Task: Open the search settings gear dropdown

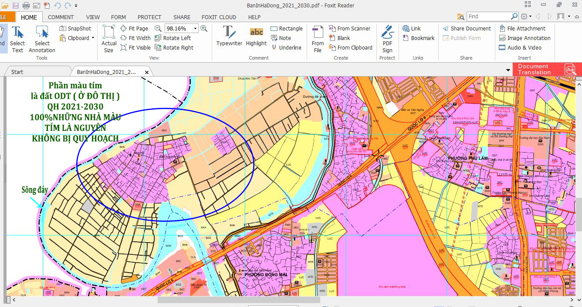Action: (526, 17)
